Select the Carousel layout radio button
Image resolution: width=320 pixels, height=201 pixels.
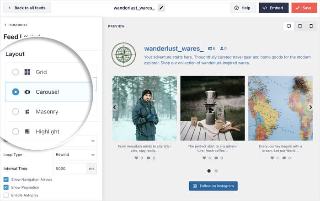point(16,92)
